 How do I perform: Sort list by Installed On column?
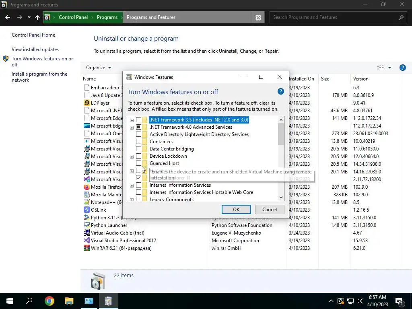tap(302, 79)
